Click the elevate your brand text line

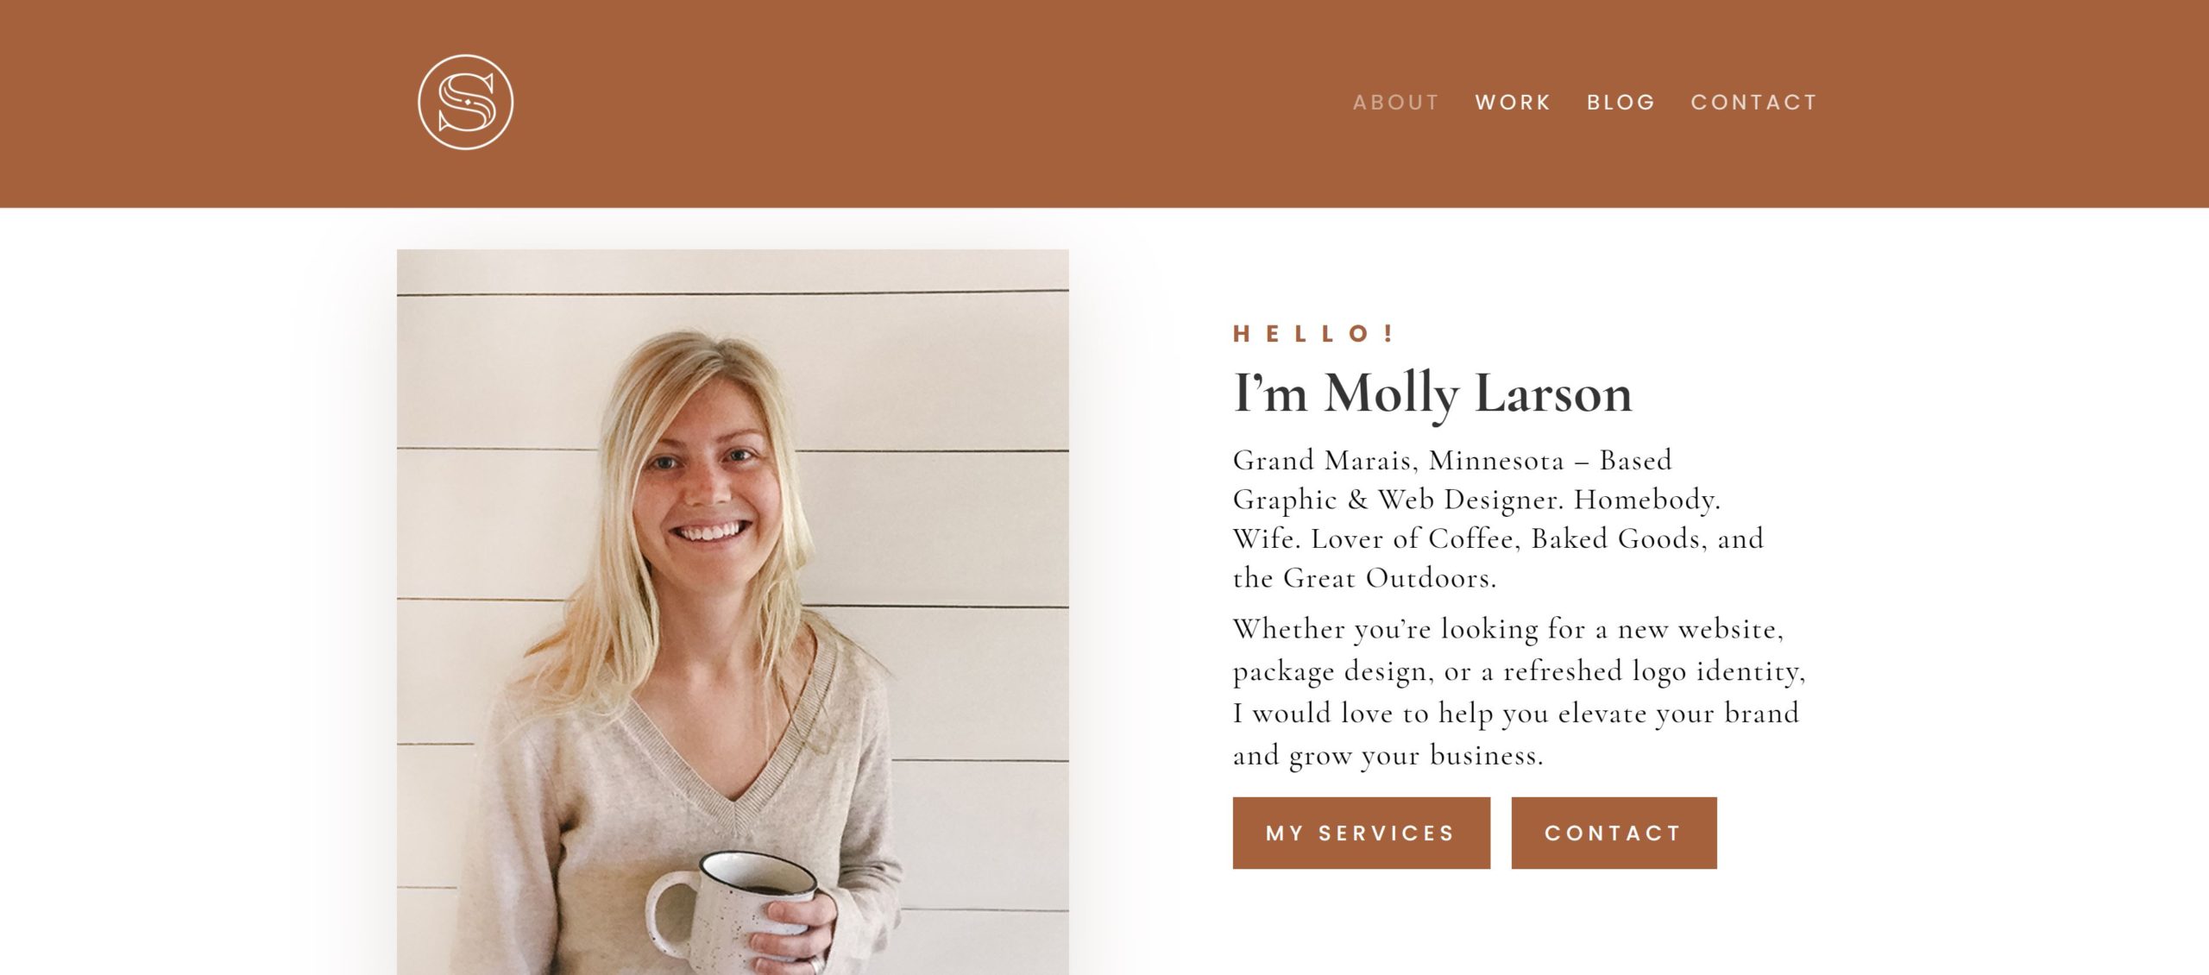(x=1515, y=714)
